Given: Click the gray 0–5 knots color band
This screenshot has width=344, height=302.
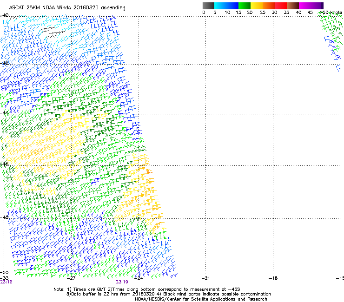Looking at the screenshot, I should 208,6.
